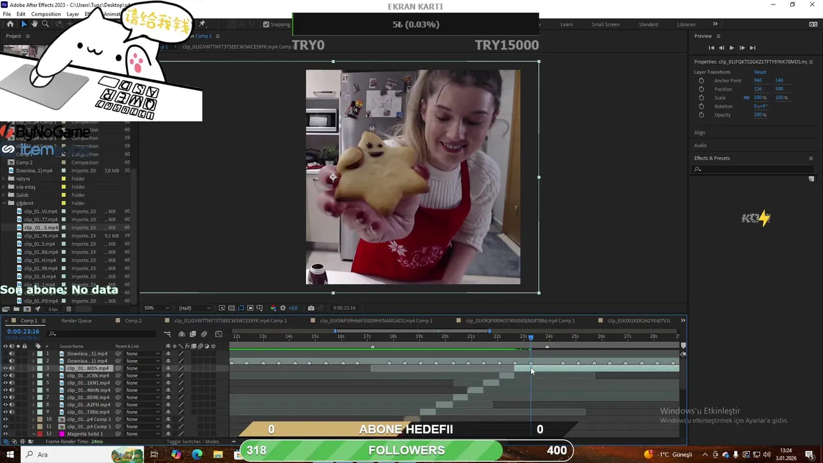Open the Edit menu
The width and height of the screenshot is (823, 463).
pyautogui.click(x=21, y=14)
